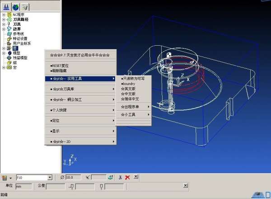Open the f10 tool name dropdown

pos(50,177)
